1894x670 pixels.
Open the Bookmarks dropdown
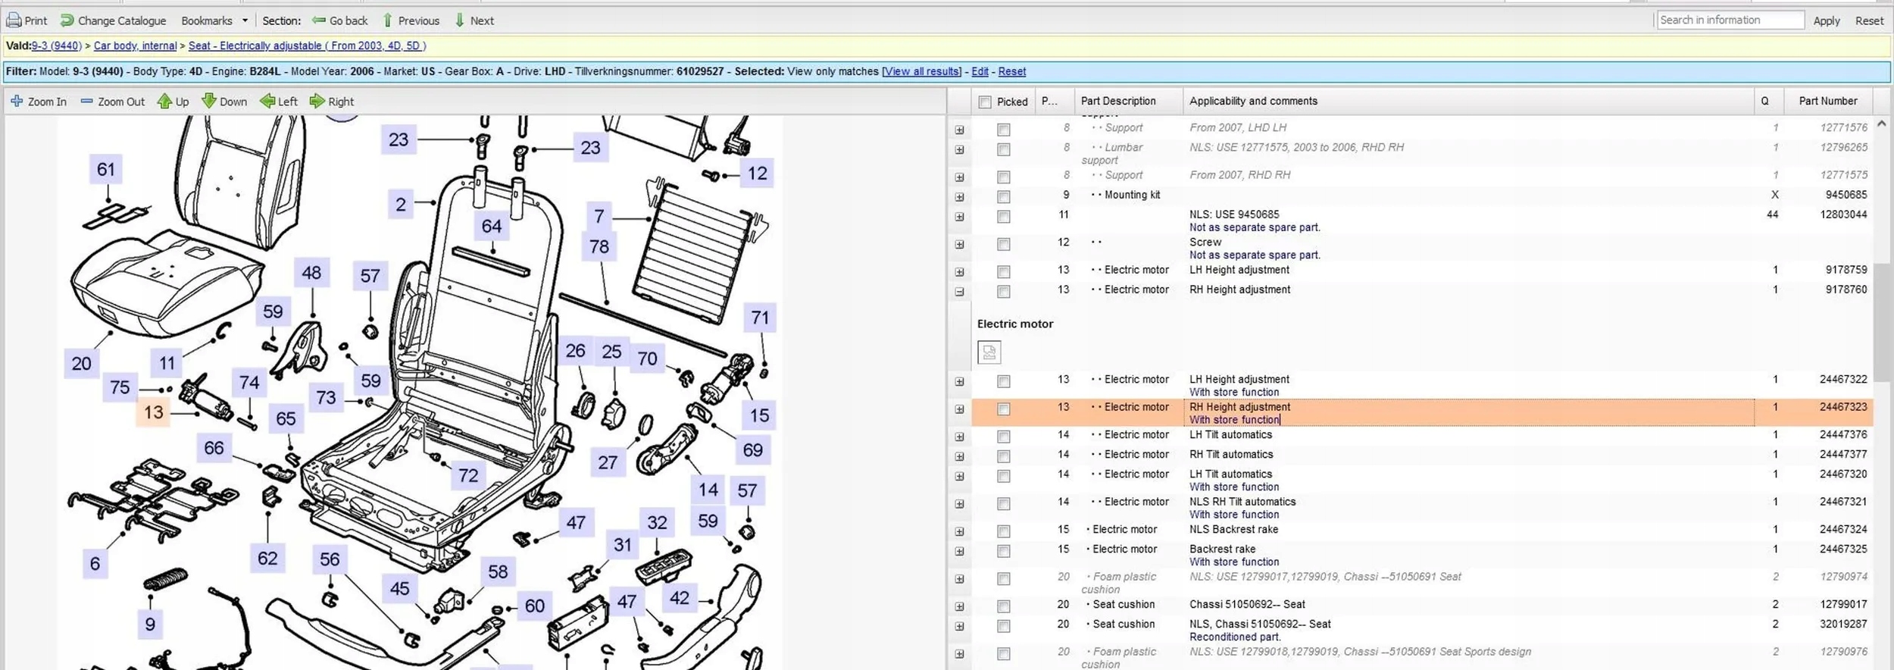click(x=214, y=20)
